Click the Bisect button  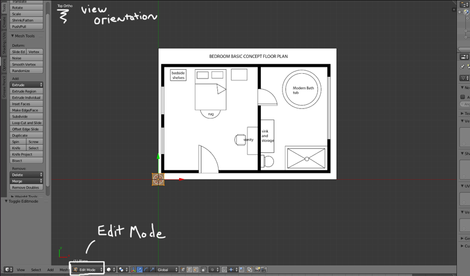[26, 161]
